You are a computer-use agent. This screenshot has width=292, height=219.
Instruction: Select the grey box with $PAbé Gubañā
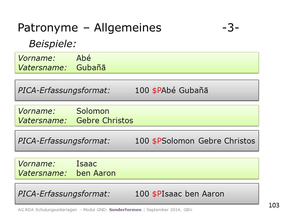[x=137, y=90]
